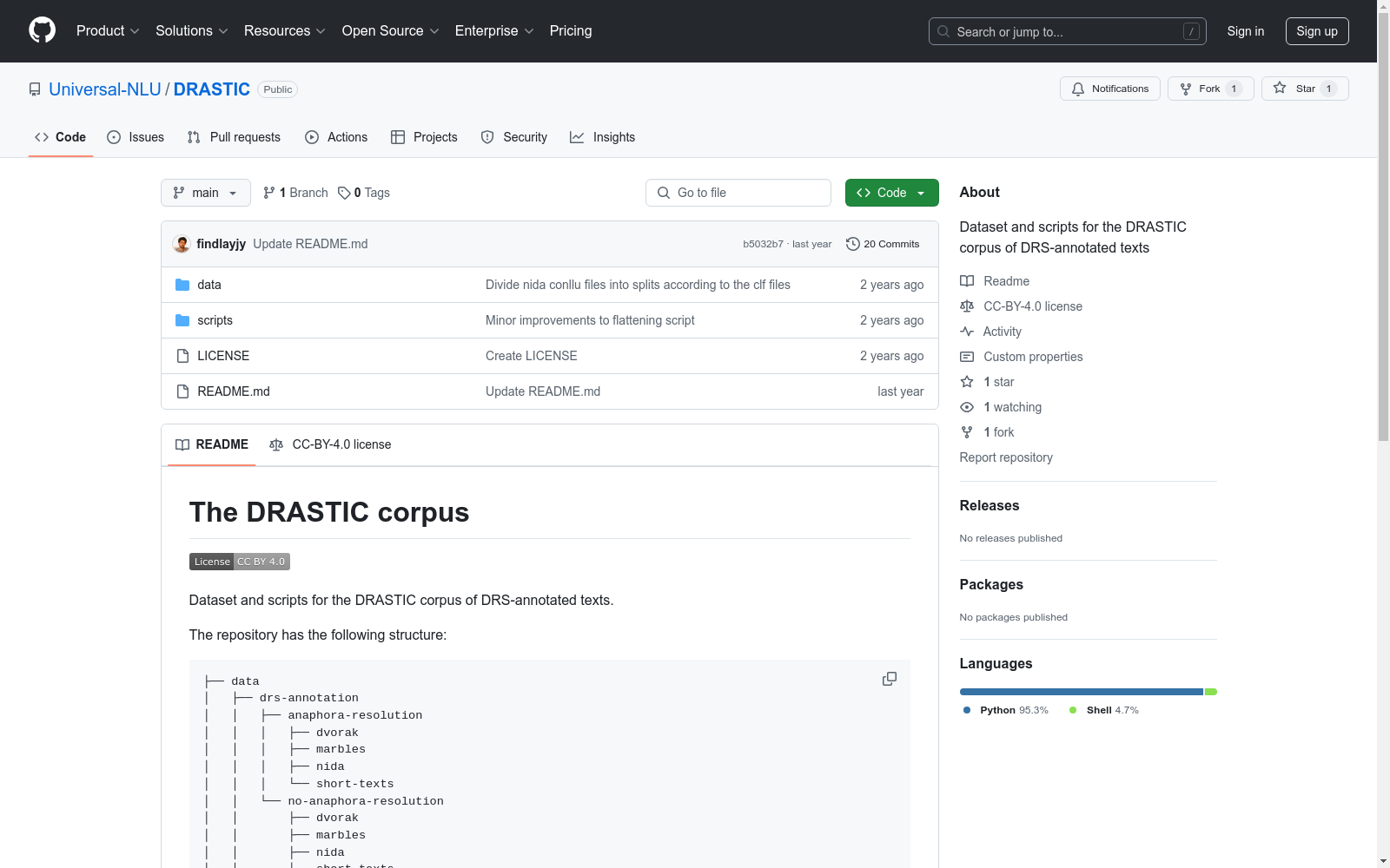The height and width of the screenshot is (868, 1390).
Task: Open the DRASTIC repository link
Action: point(212,89)
